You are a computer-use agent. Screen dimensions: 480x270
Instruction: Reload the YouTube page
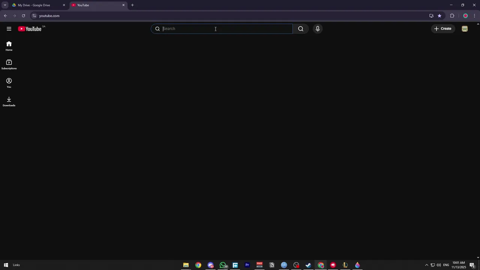[23, 16]
